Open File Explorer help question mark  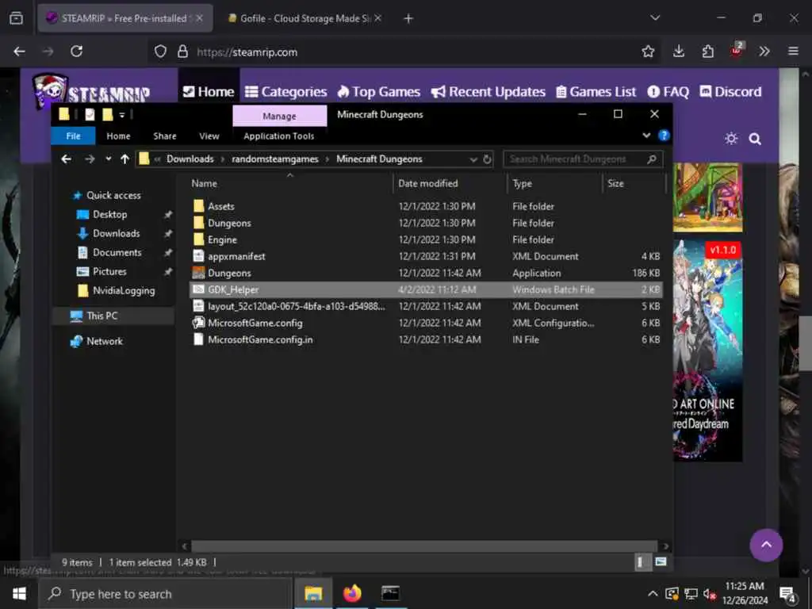pyautogui.click(x=664, y=136)
